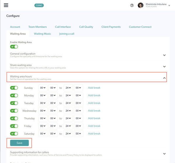Save the waiting area hours
The height and width of the screenshot is (163, 175).
pyautogui.click(x=19, y=143)
